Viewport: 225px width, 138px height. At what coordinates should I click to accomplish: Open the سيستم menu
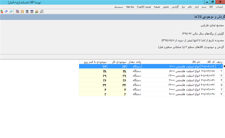pos(120,6)
